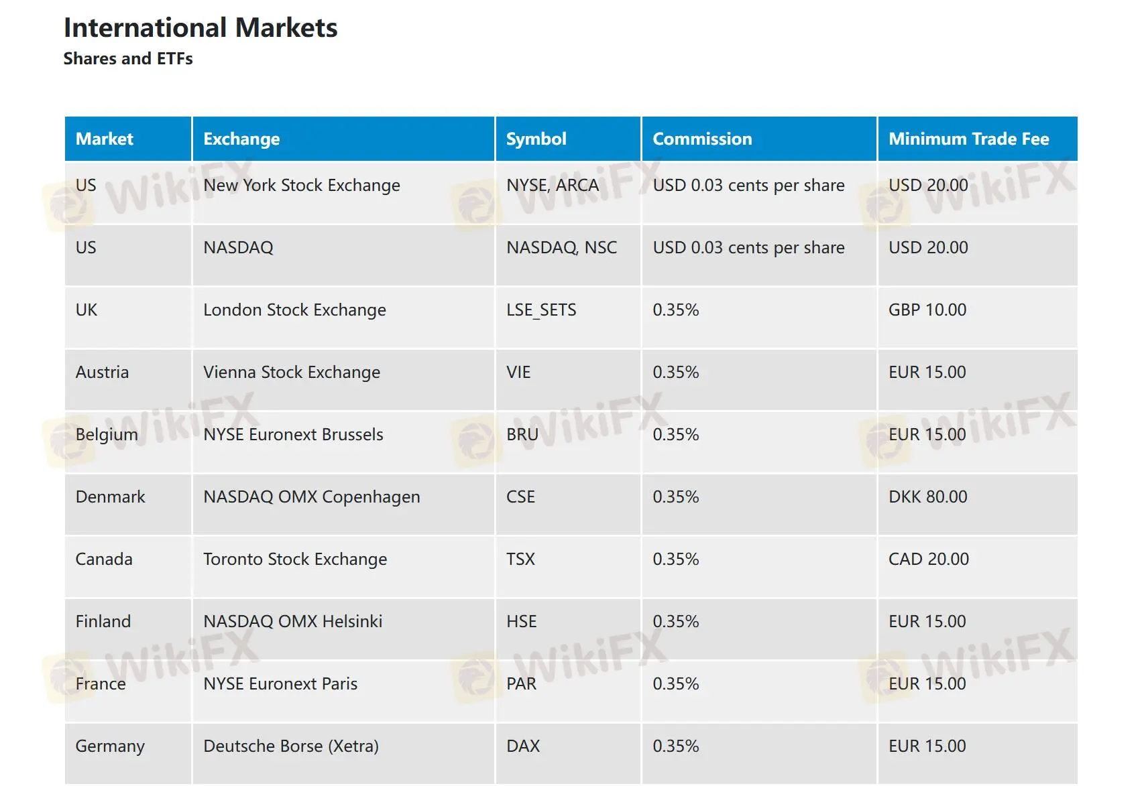Screen dimensions: 1142x786
Task: Click the LSE_SETS symbol cell
Action: point(541,310)
